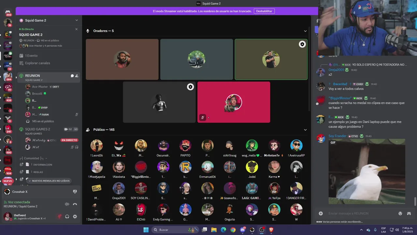Collapse the Público section chevron
This screenshot has height=235, width=417.
click(305, 130)
